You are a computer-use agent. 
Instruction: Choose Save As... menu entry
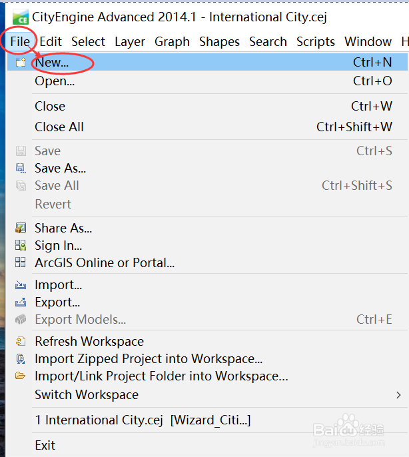coord(207,168)
